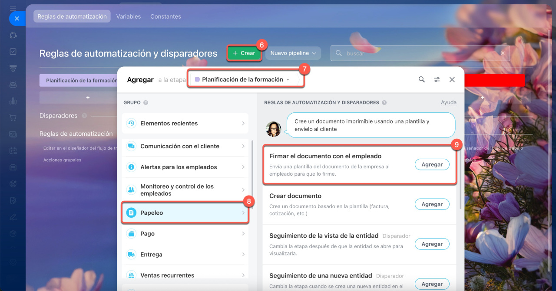Click the buscar search field

pyautogui.click(x=420, y=53)
